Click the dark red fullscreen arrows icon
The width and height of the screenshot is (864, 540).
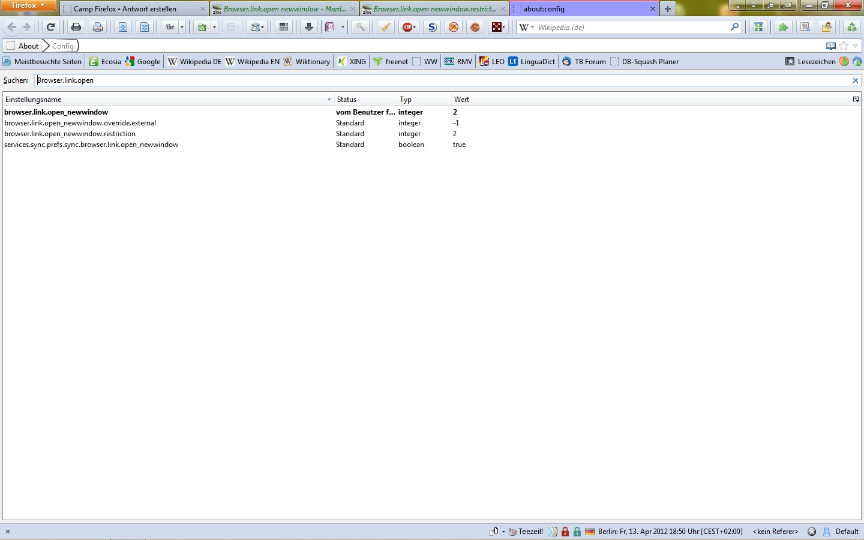pyautogui.click(x=497, y=27)
